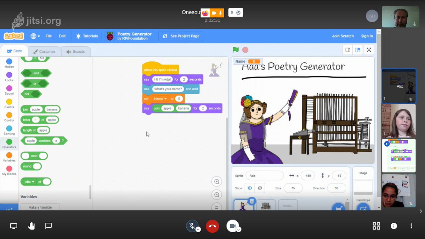Viewport: 425px width, 239px height.
Task: Open the Scratch language globe menu
Action: point(35,36)
